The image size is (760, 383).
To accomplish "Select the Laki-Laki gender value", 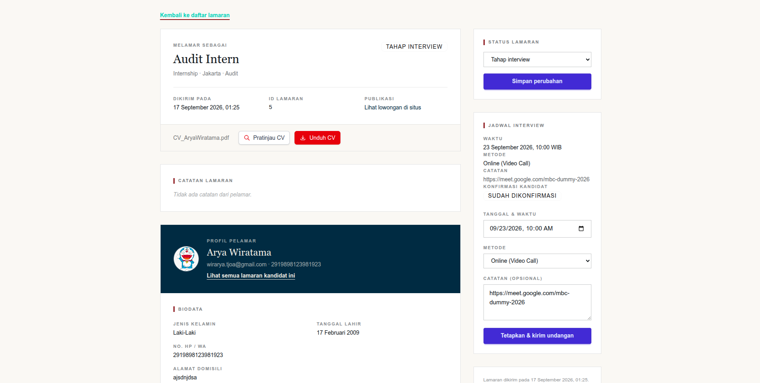I will click(x=184, y=333).
